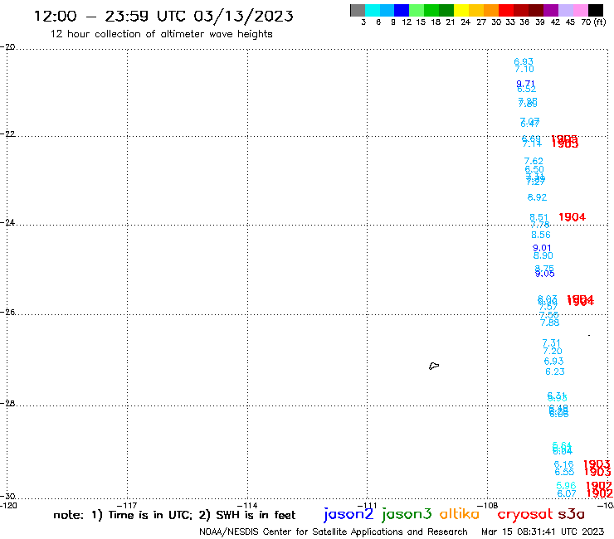Image resolution: width=614 pixels, height=539 pixels.
Task: Click the wave height value '9.01'
Action: [542, 248]
